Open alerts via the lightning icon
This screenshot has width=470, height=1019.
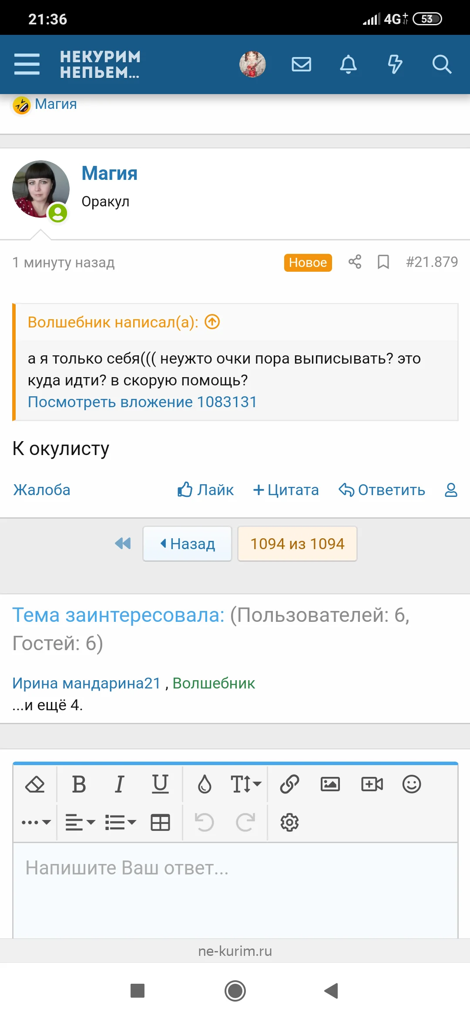click(395, 64)
